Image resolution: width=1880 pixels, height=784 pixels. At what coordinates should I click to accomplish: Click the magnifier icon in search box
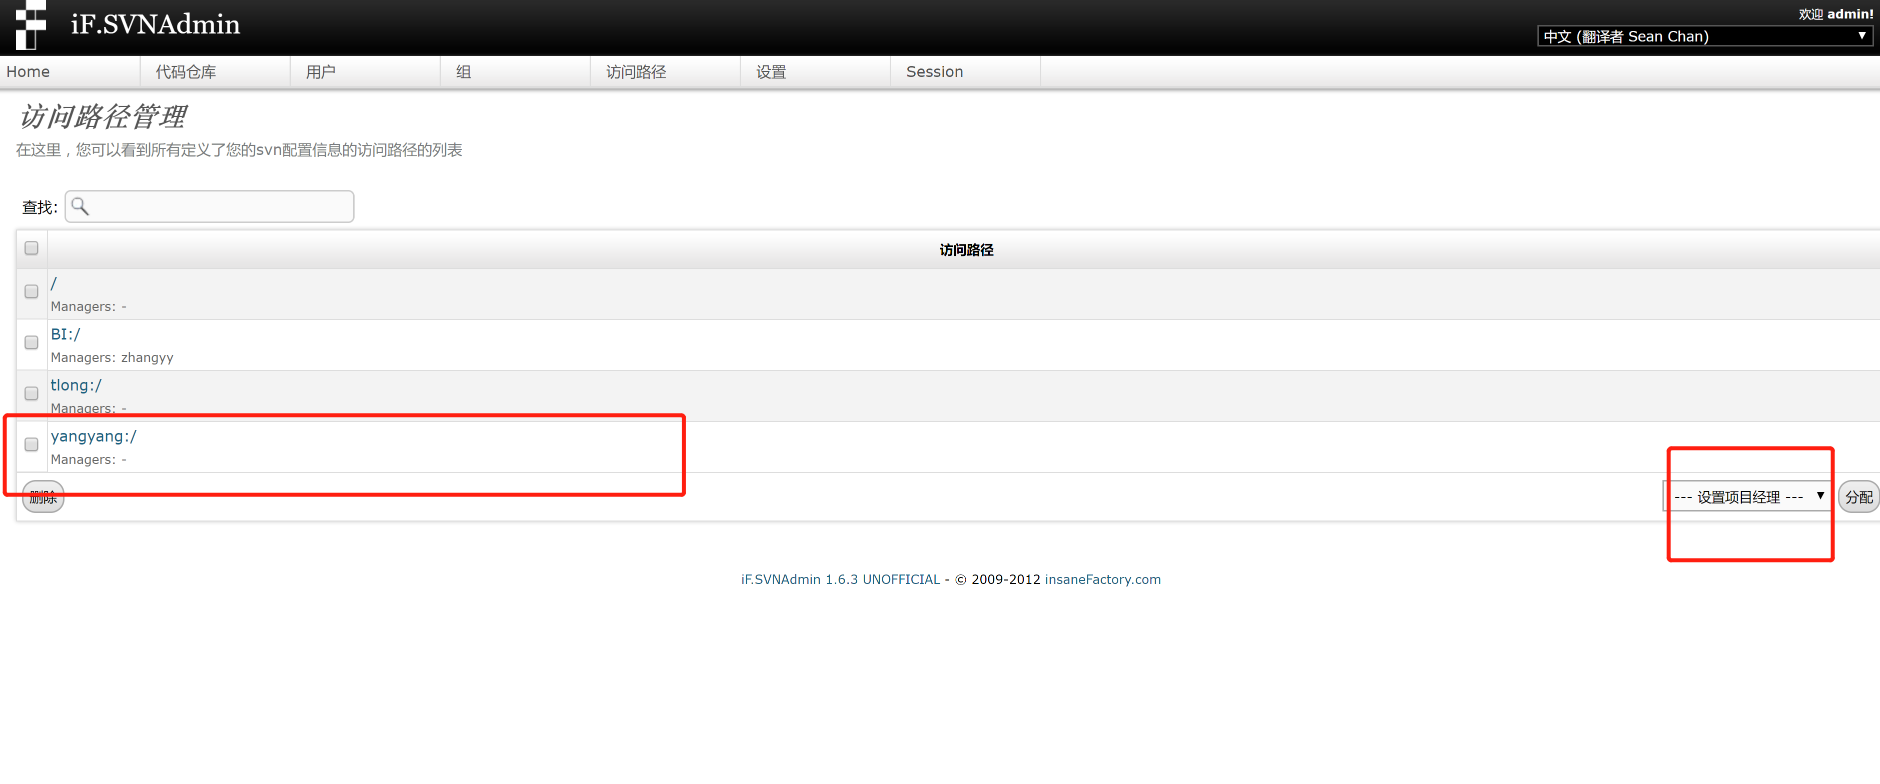click(x=81, y=207)
